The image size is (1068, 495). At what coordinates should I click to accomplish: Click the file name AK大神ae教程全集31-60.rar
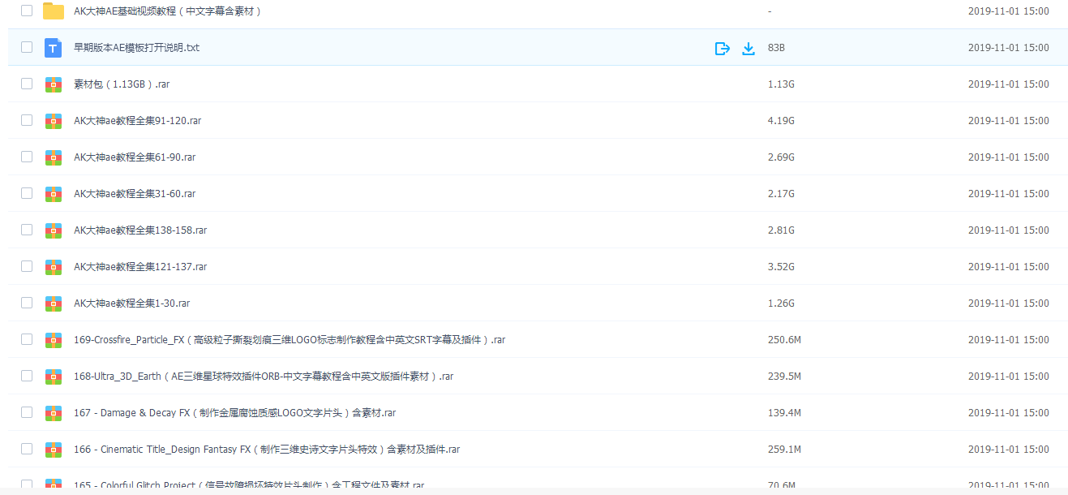pos(135,194)
